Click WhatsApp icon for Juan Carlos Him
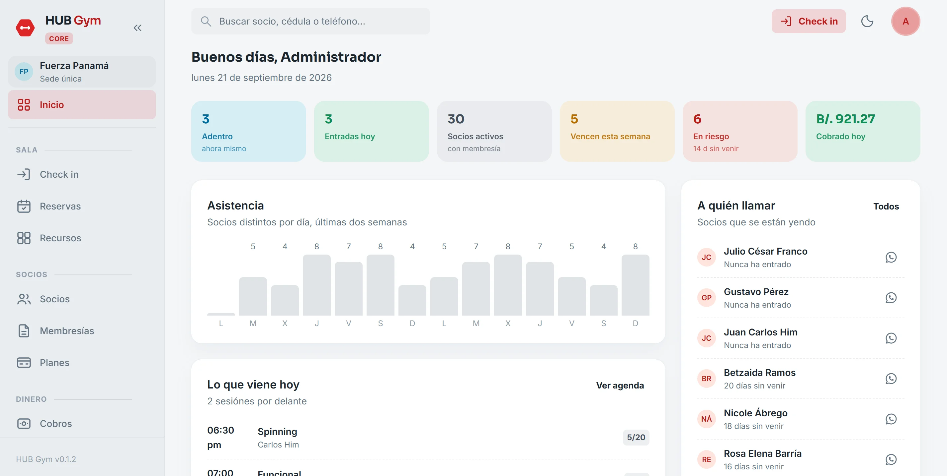Viewport: 947px width, 476px height. tap(891, 338)
